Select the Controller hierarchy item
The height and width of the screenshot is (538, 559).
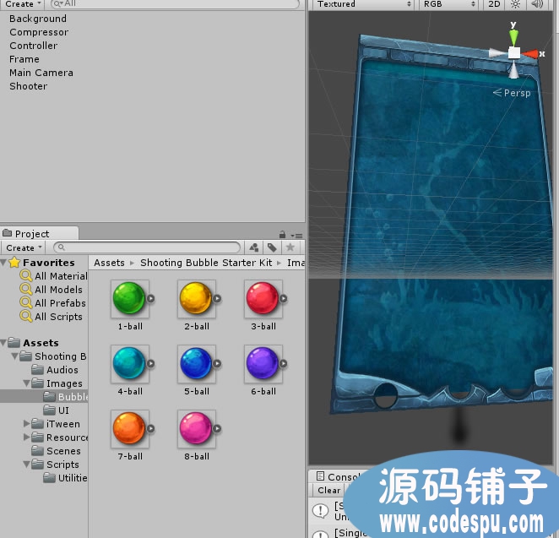click(x=34, y=46)
